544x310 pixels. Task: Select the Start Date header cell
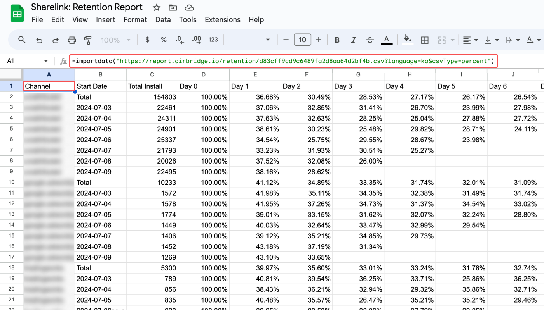click(x=100, y=86)
